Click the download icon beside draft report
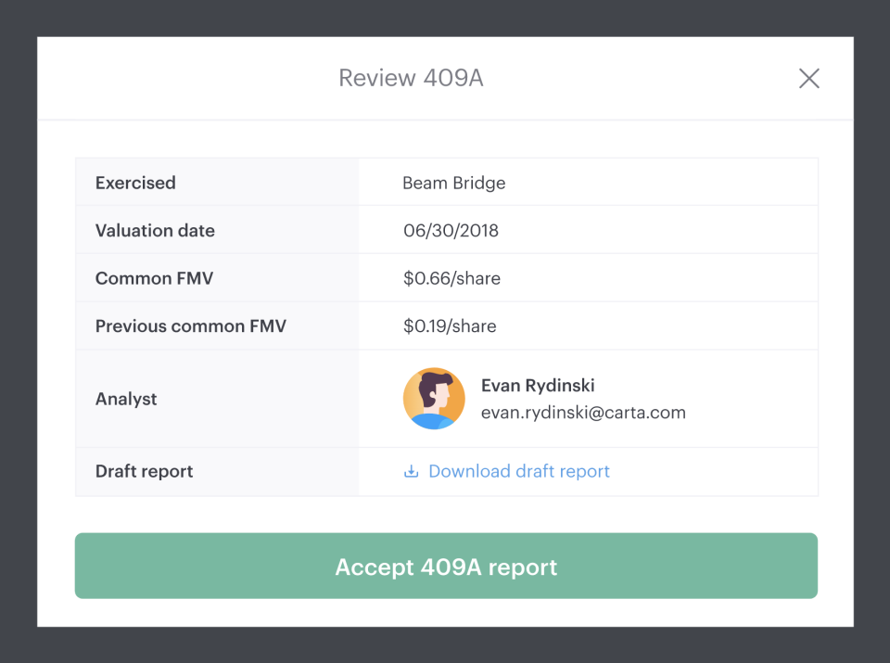 pos(410,471)
